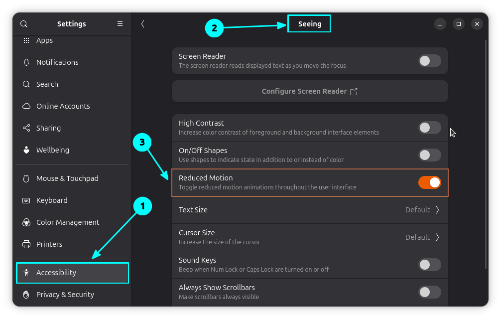Close the Settings window
501x319 pixels.
click(x=477, y=24)
